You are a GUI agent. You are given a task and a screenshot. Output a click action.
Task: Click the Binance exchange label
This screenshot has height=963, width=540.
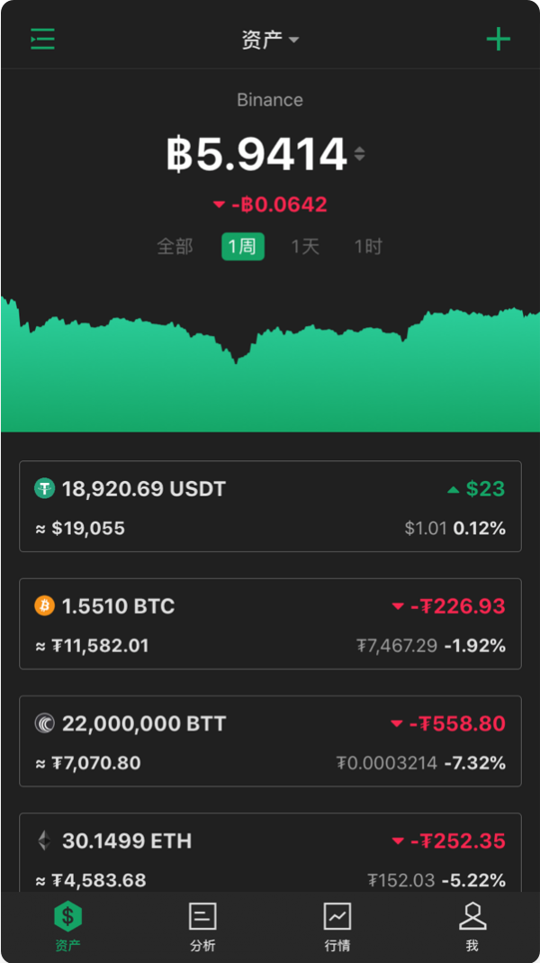coord(270,100)
